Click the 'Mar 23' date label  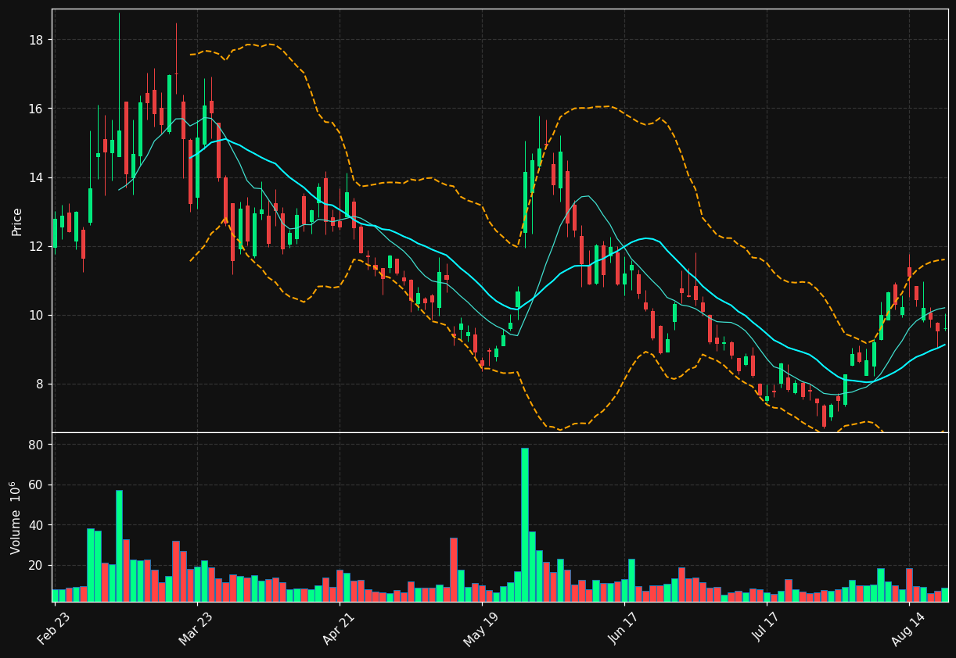pyautogui.click(x=195, y=629)
